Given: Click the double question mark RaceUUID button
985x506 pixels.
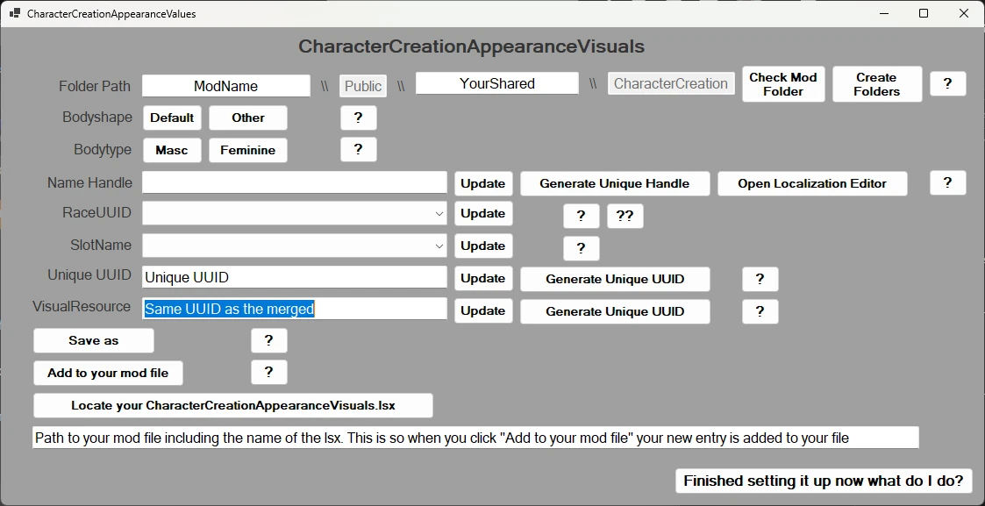Looking at the screenshot, I should pyautogui.click(x=625, y=217).
